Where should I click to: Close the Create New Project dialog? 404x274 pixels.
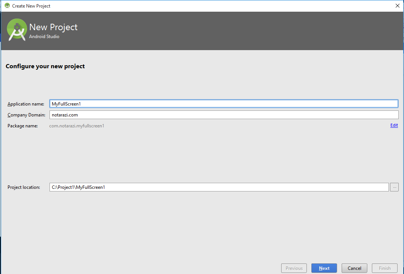coord(397,6)
